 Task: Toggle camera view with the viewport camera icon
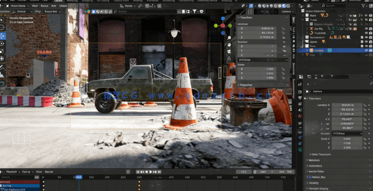pyautogui.click(x=229, y=51)
